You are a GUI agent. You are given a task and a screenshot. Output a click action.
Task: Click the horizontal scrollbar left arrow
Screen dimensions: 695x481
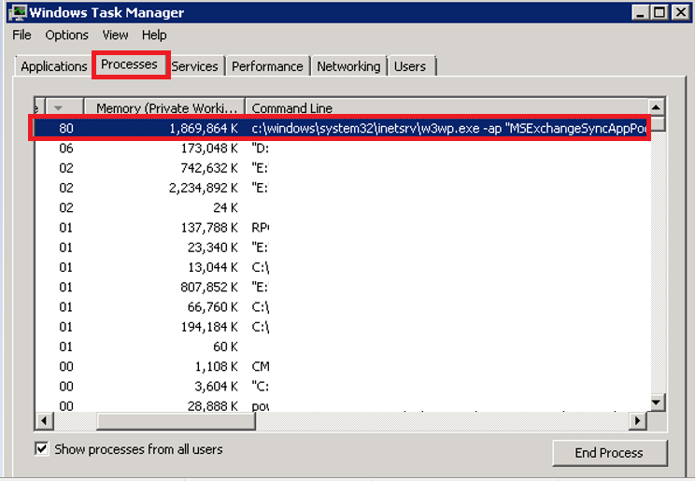(x=42, y=421)
